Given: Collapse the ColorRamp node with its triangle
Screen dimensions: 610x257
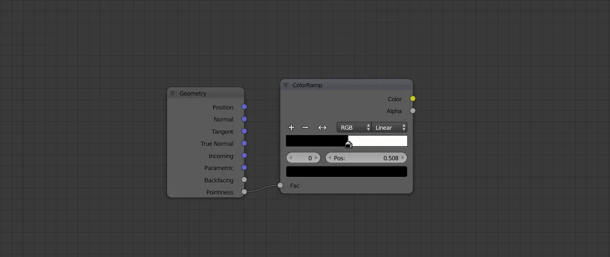Looking at the screenshot, I should 286,85.
